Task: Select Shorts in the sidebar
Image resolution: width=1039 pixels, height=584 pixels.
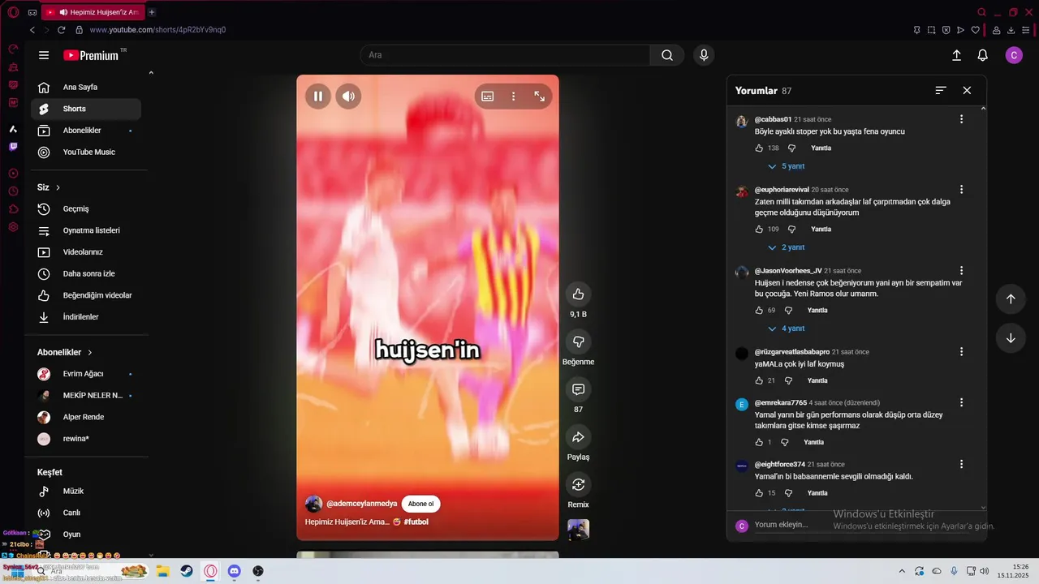Action: click(86, 109)
